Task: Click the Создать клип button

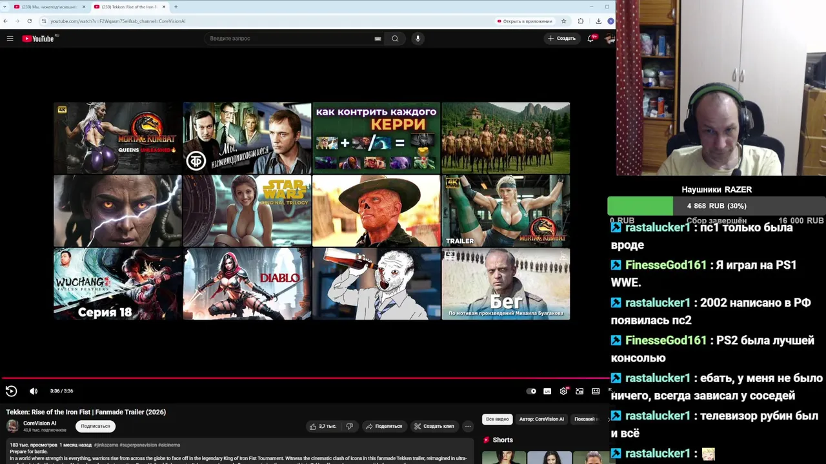Action: (x=434, y=426)
